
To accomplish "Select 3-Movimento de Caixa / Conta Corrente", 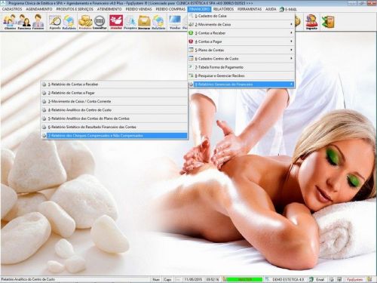I will pyautogui.click(x=115, y=101).
